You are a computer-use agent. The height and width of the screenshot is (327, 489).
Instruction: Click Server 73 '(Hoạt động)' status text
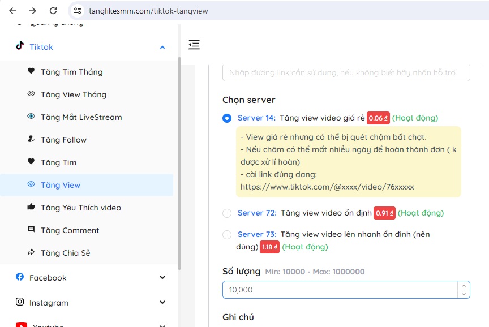coord(305,247)
